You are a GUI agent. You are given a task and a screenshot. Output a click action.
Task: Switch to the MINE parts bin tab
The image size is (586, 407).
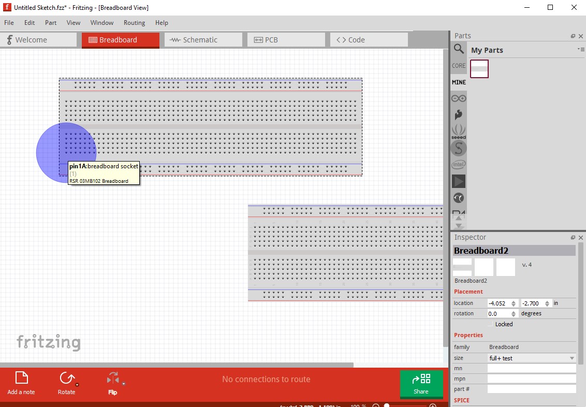click(458, 82)
